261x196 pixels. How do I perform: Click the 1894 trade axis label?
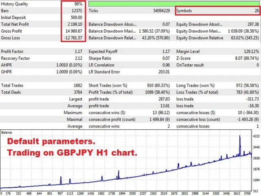(x=122, y=193)
